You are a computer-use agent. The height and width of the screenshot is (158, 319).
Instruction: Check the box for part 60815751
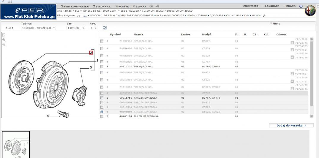point(102,66)
